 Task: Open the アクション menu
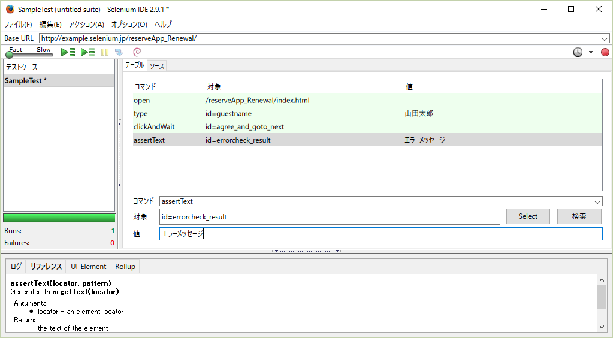click(86, 24)
